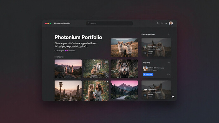219x123 pixels.
Task: Open the clock icon in title bar
Action: (x=157, y=23)
